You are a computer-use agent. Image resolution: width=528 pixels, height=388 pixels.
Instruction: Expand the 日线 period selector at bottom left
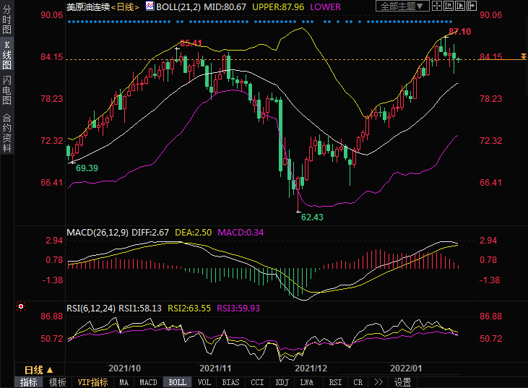click(39, 369)
